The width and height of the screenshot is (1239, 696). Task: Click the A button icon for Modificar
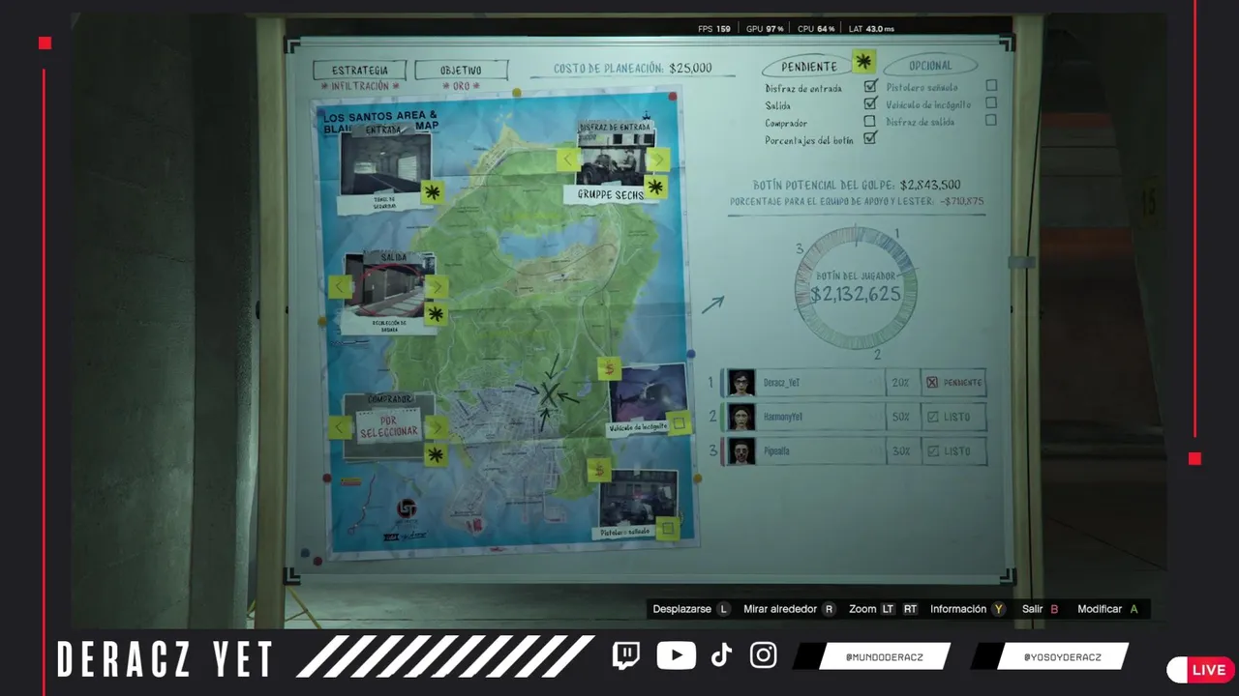[x=1133, y=609]
